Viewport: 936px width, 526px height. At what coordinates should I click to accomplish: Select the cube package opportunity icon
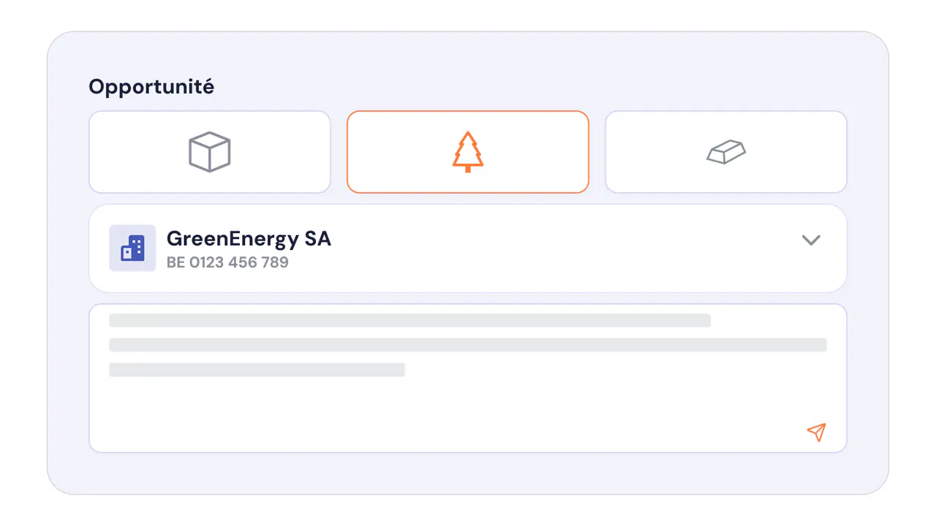(x=210, y=152)
